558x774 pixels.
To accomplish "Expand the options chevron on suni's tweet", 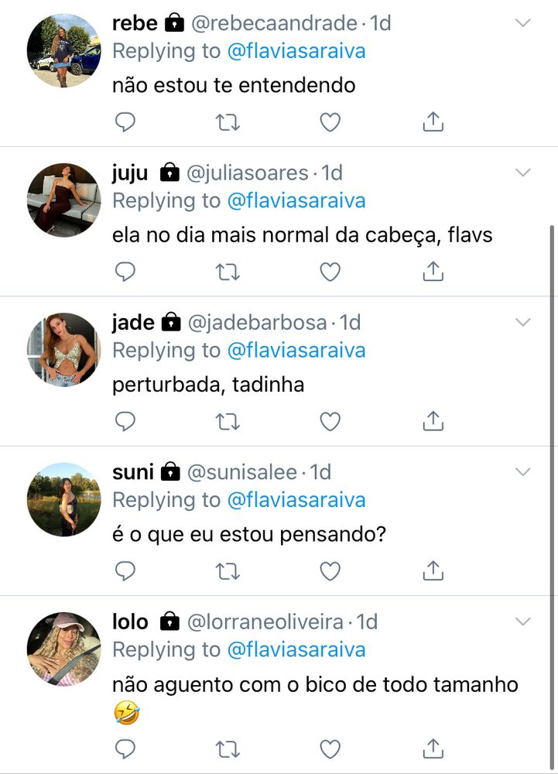I will click(x=524, y=471).
